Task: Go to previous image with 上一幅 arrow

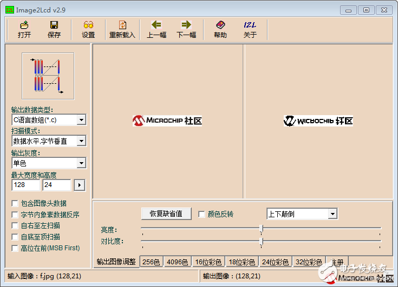Action: pyautogui.click(x=156, y=25)
